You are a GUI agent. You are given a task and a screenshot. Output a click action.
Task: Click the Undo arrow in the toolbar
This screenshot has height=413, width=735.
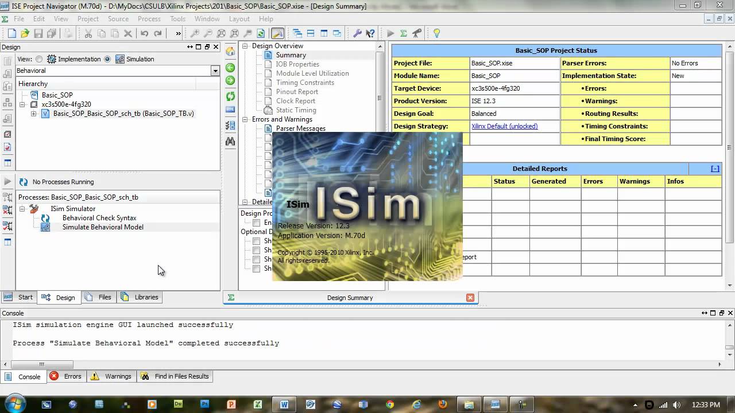(145, 33)
